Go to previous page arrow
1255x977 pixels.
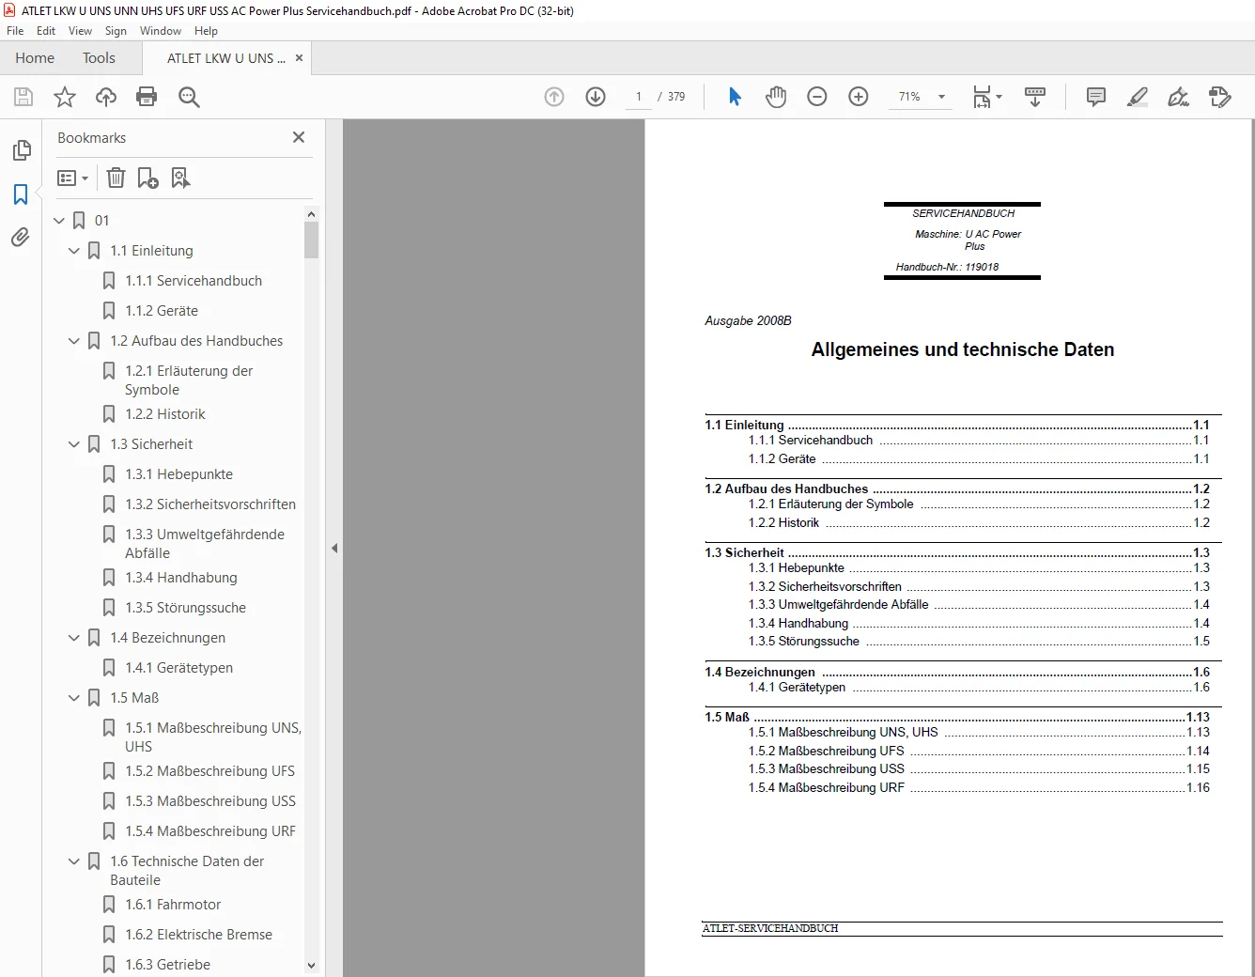pos(554,97)
